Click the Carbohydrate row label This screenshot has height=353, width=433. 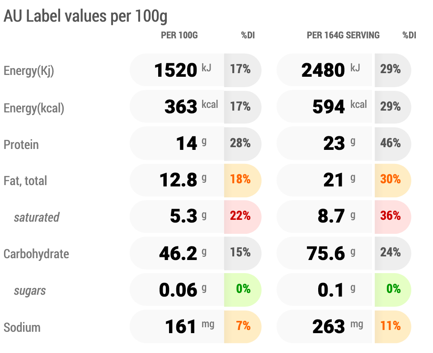pyautogui.click(x=36, y=254)
